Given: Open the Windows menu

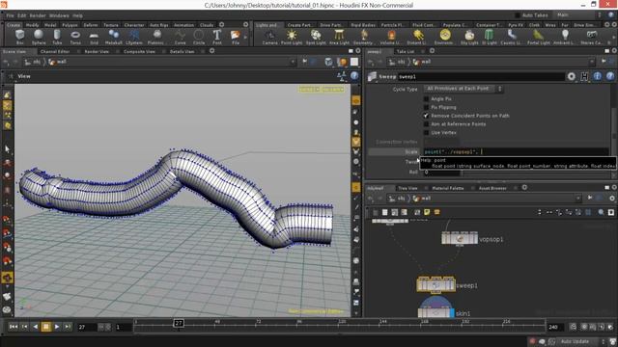Looking at the screenshot, I should pos(59,15).
